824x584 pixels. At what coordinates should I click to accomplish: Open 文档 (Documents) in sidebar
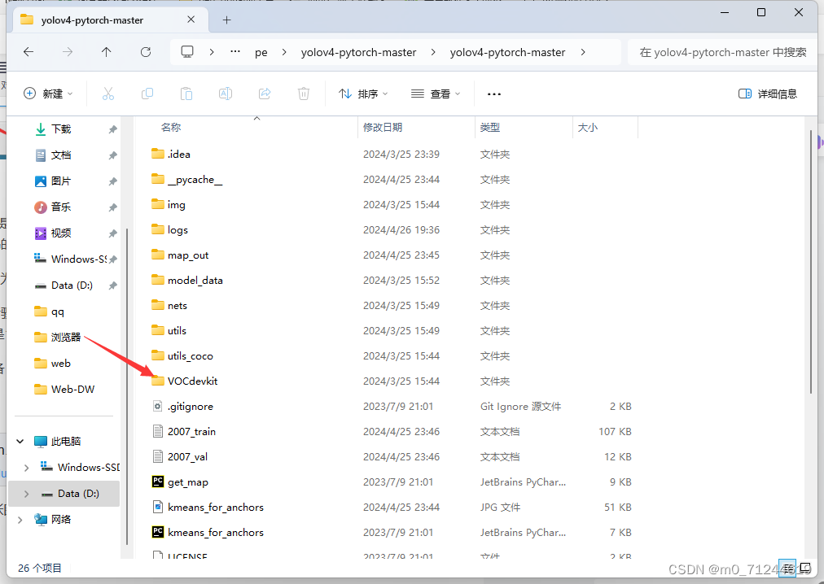pos(60,155)
